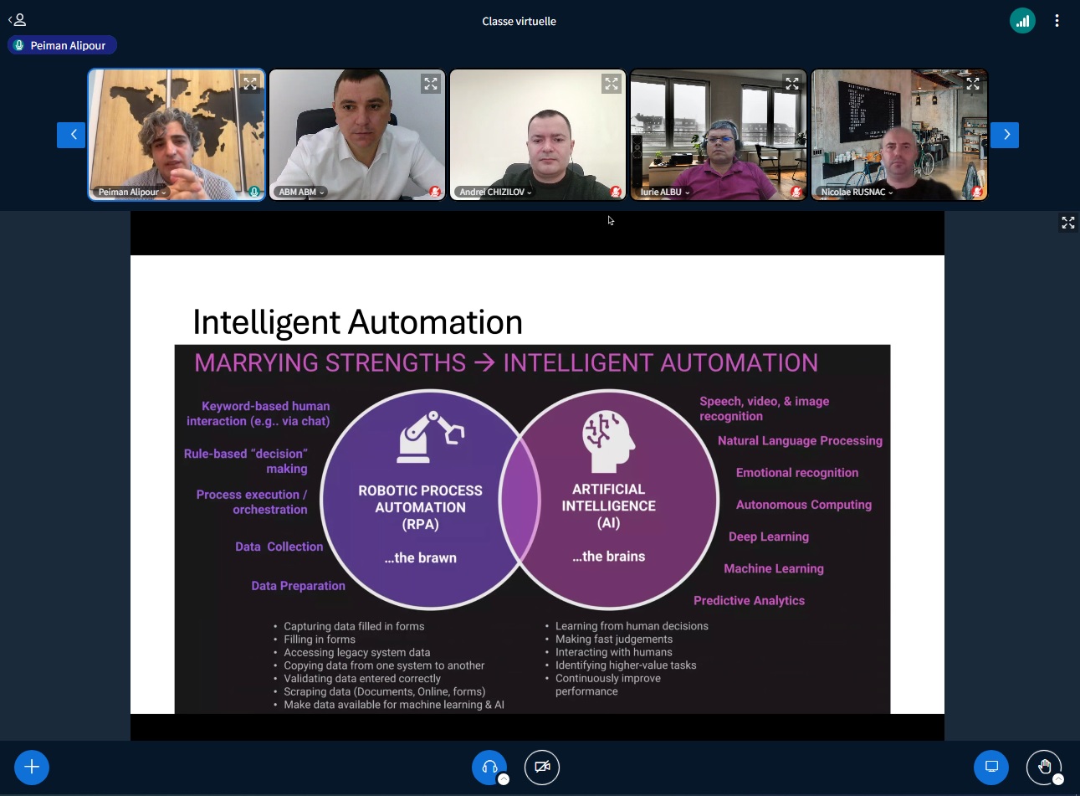Show previous page of webcams
The image size is (1080, 796).
[71, 135]
